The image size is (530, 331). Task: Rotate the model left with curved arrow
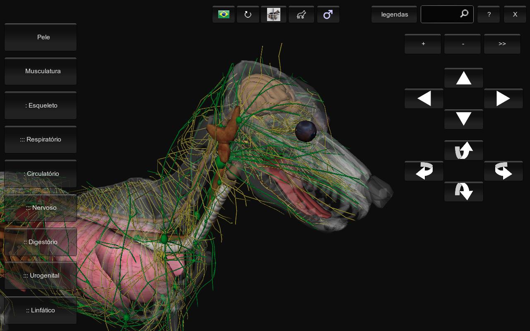tap(424, 171)
